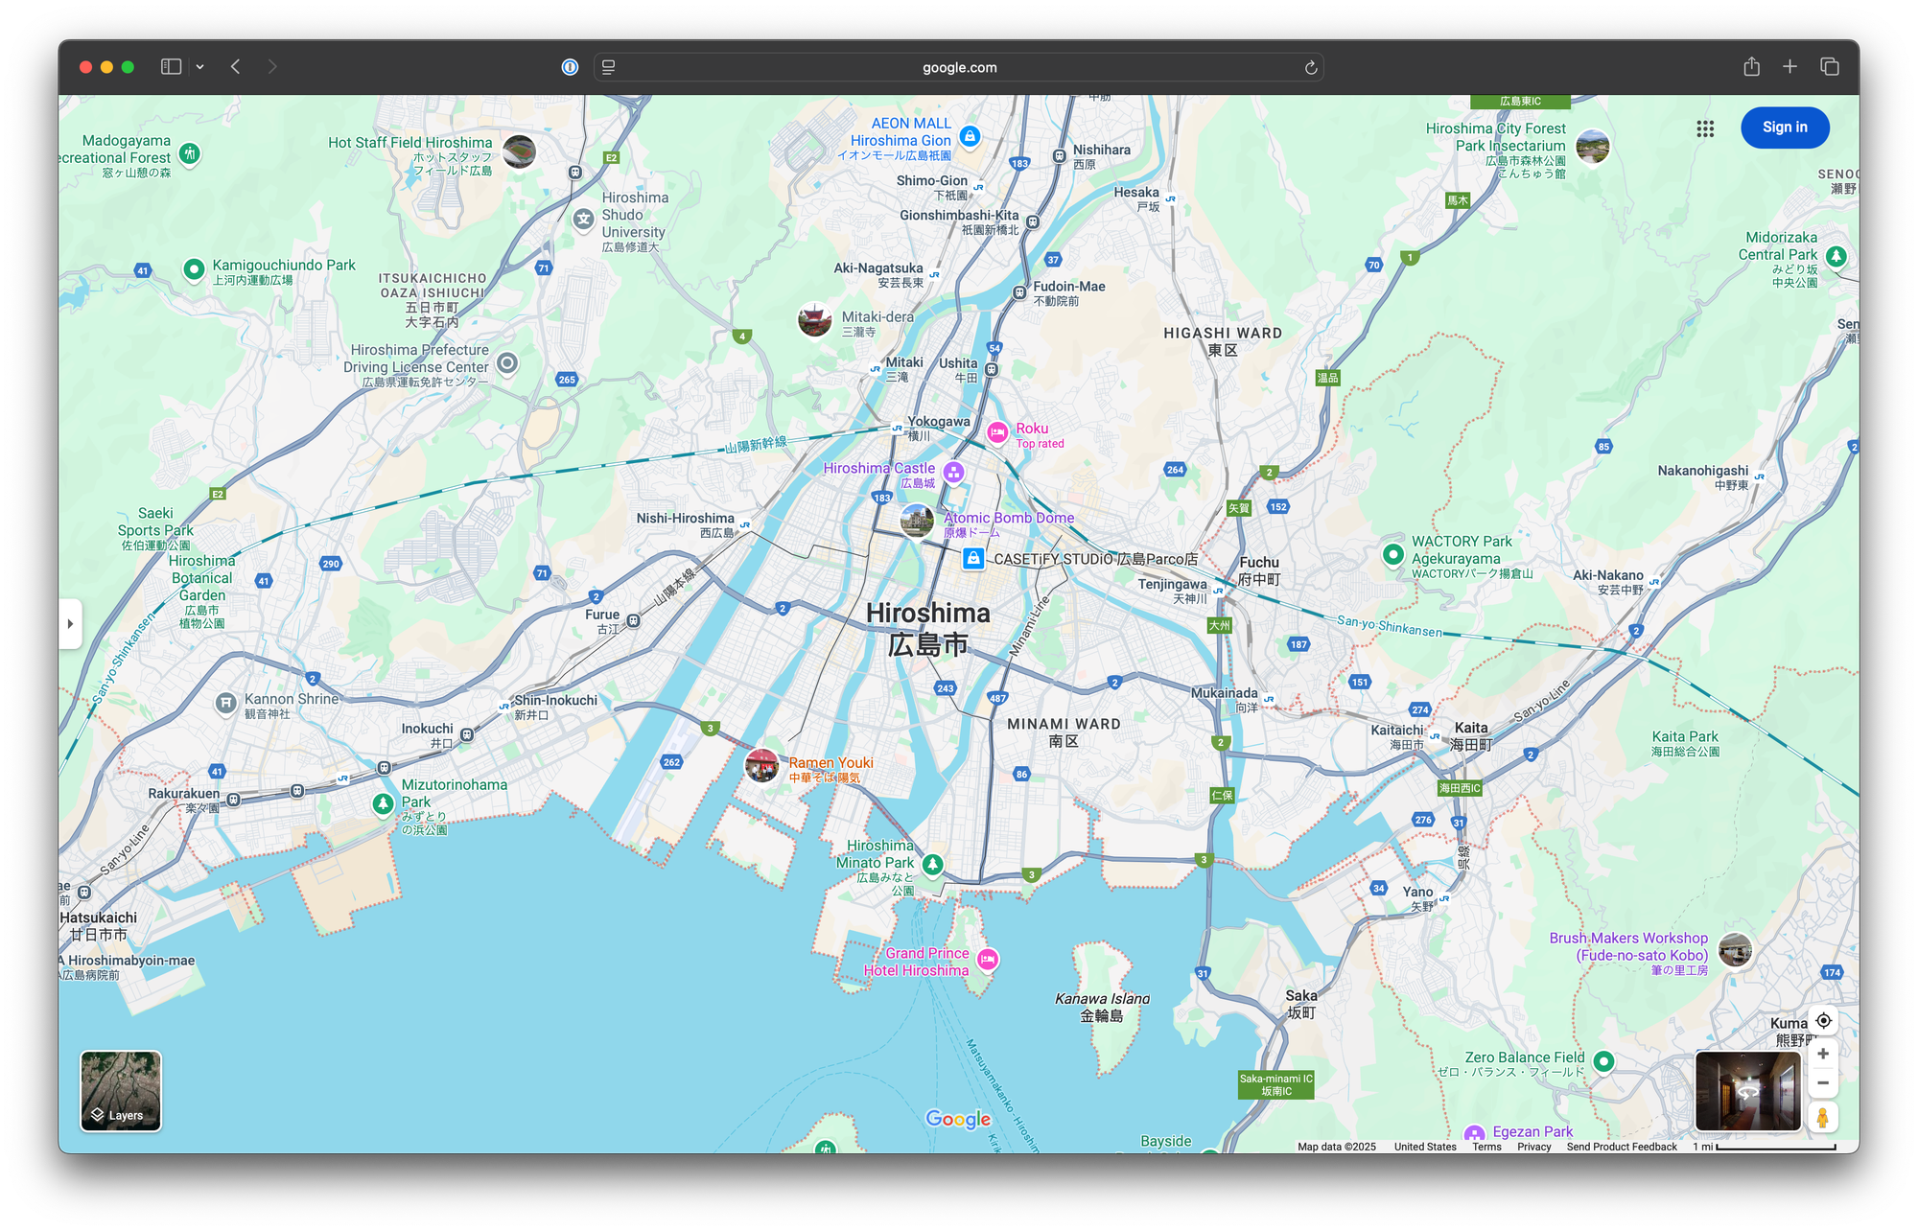This screenshot has height=1231, width=1918.
Task: Select the Kannon Shrine marker
Action: (x=225, y=705)
